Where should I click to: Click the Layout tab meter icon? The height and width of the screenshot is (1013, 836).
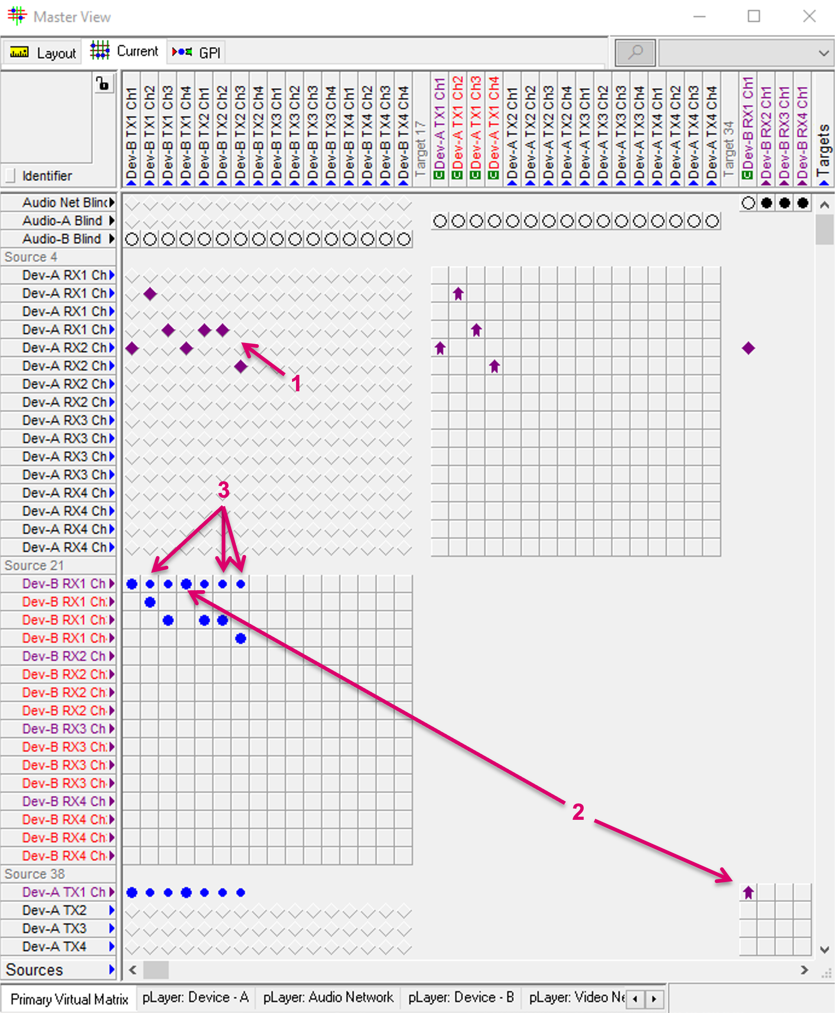click(19, 52)
